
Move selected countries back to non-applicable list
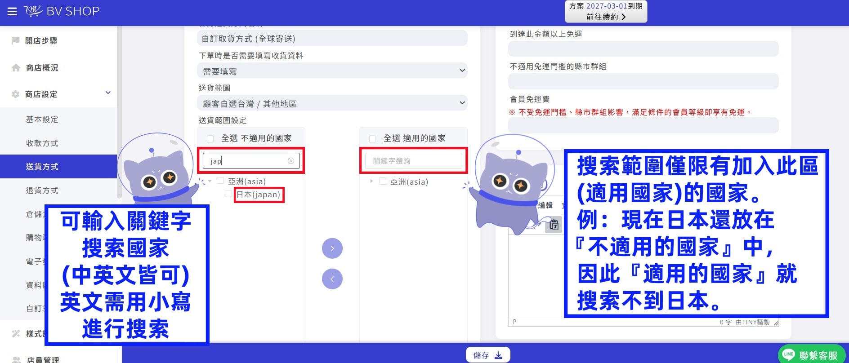332,279
